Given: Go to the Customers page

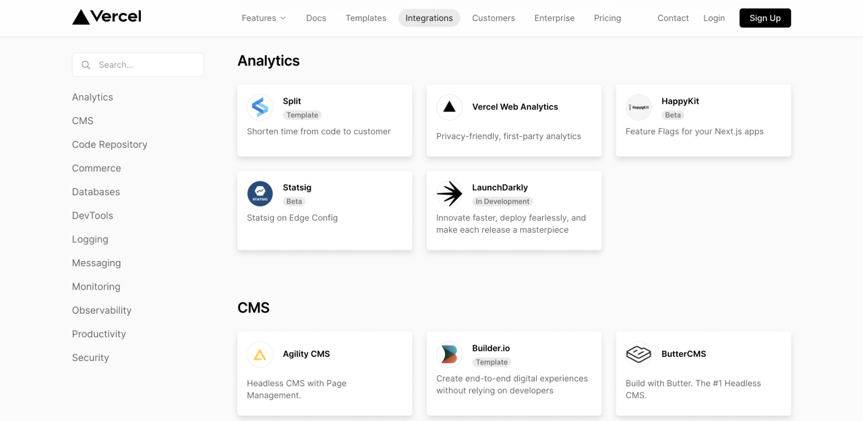Looking at the screenshot, I should pos(494,18).
